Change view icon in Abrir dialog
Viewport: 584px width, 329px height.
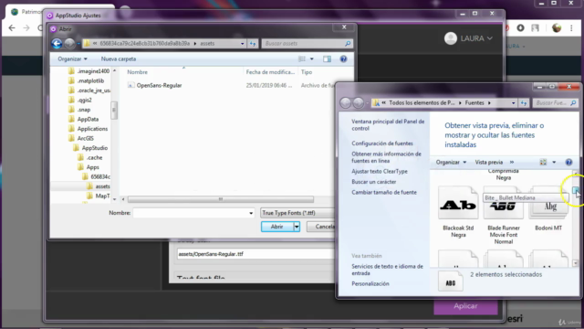pos(302,58)
